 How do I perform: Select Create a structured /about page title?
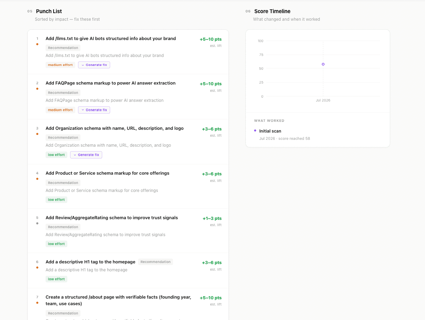(x=118, y=300)
